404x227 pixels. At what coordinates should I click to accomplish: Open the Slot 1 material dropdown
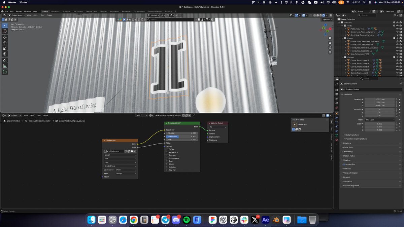(142, 115)
